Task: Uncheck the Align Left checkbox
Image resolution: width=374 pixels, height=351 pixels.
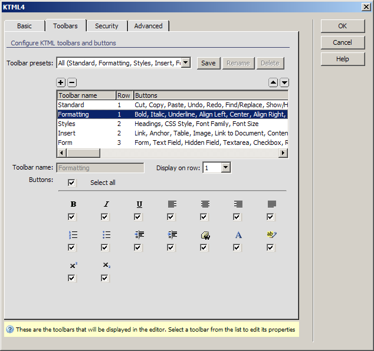Action: (170, 217)
